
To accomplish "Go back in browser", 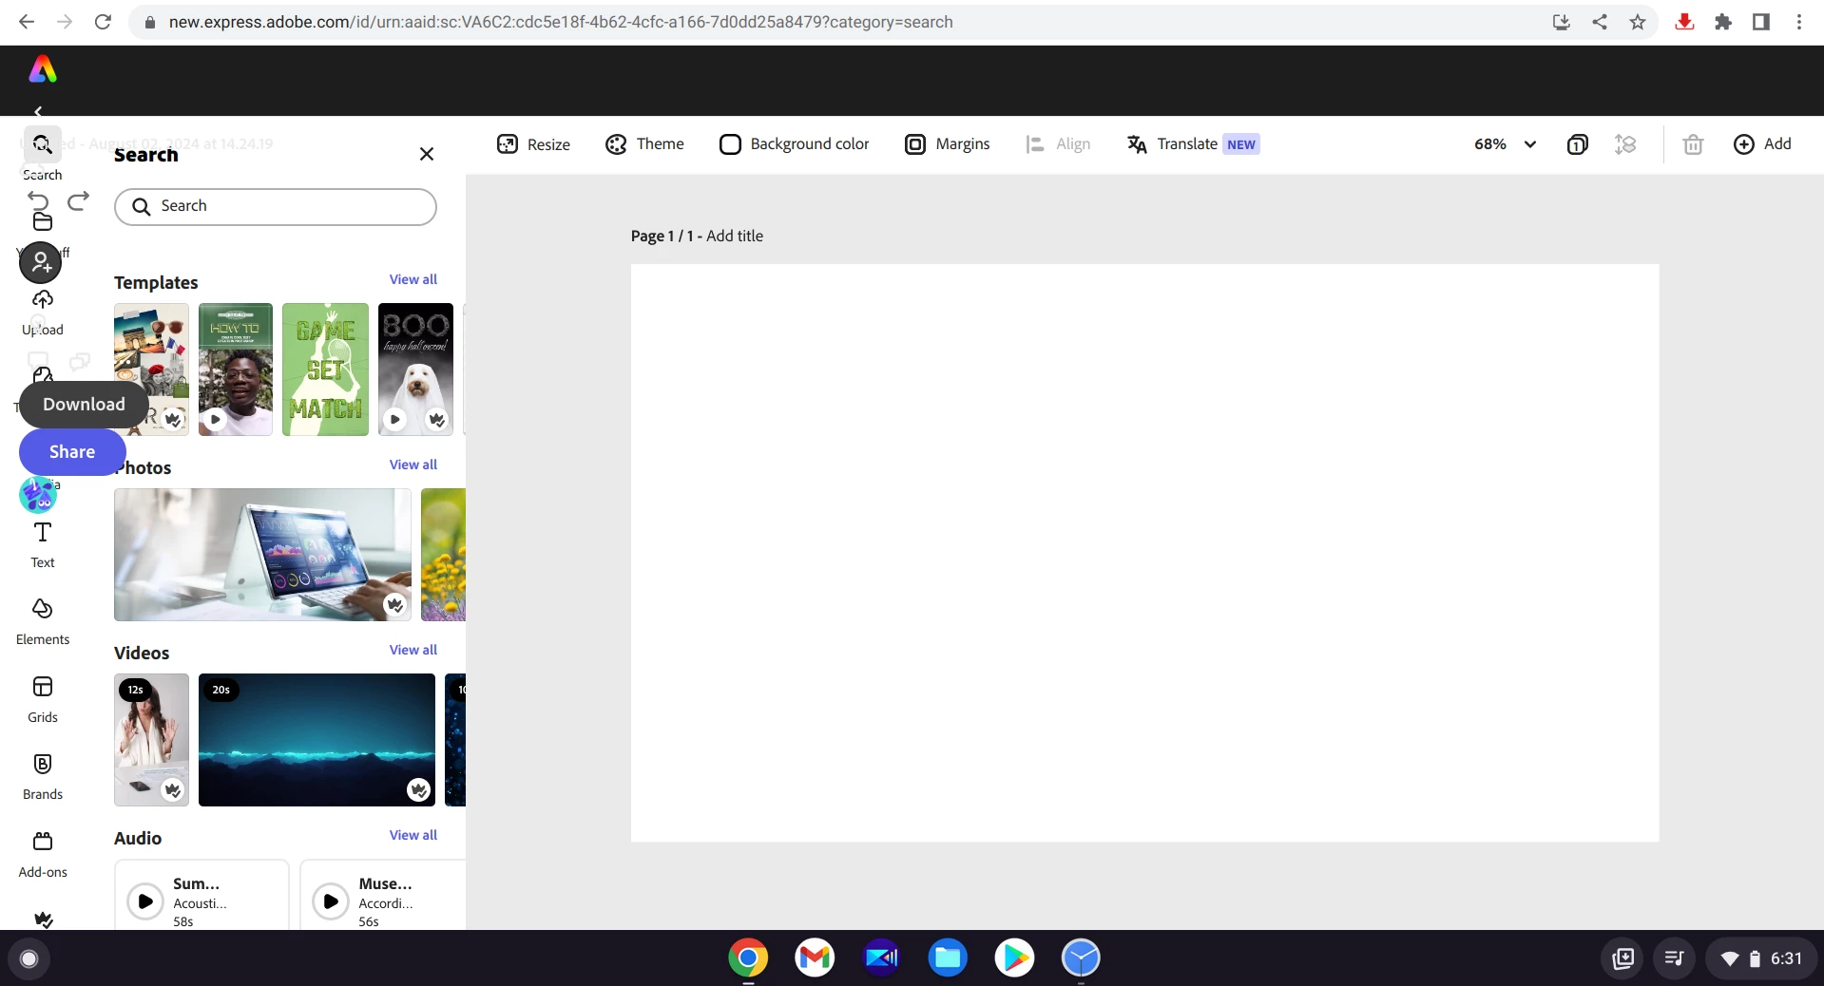I will pos(27,22).
